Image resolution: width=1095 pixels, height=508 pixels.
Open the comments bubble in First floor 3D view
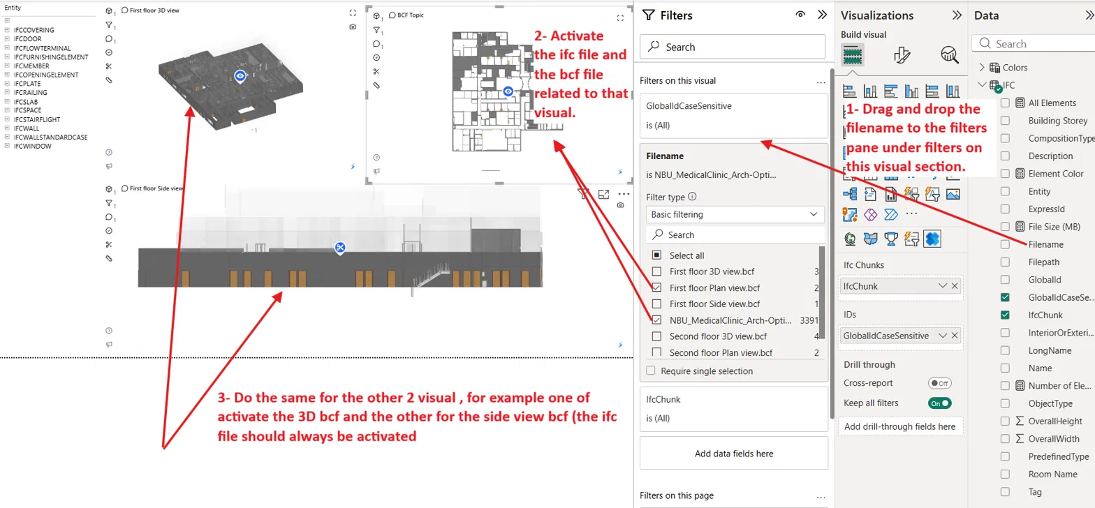(108, 39)
